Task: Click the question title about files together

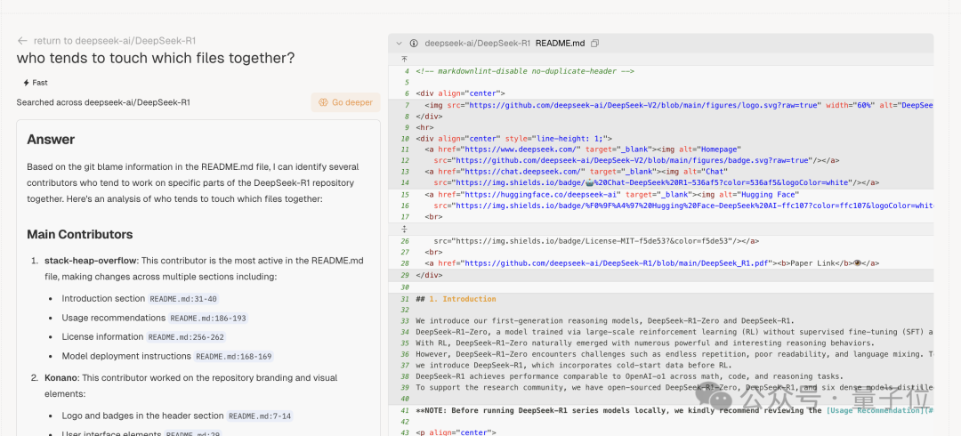Action: 156,58
